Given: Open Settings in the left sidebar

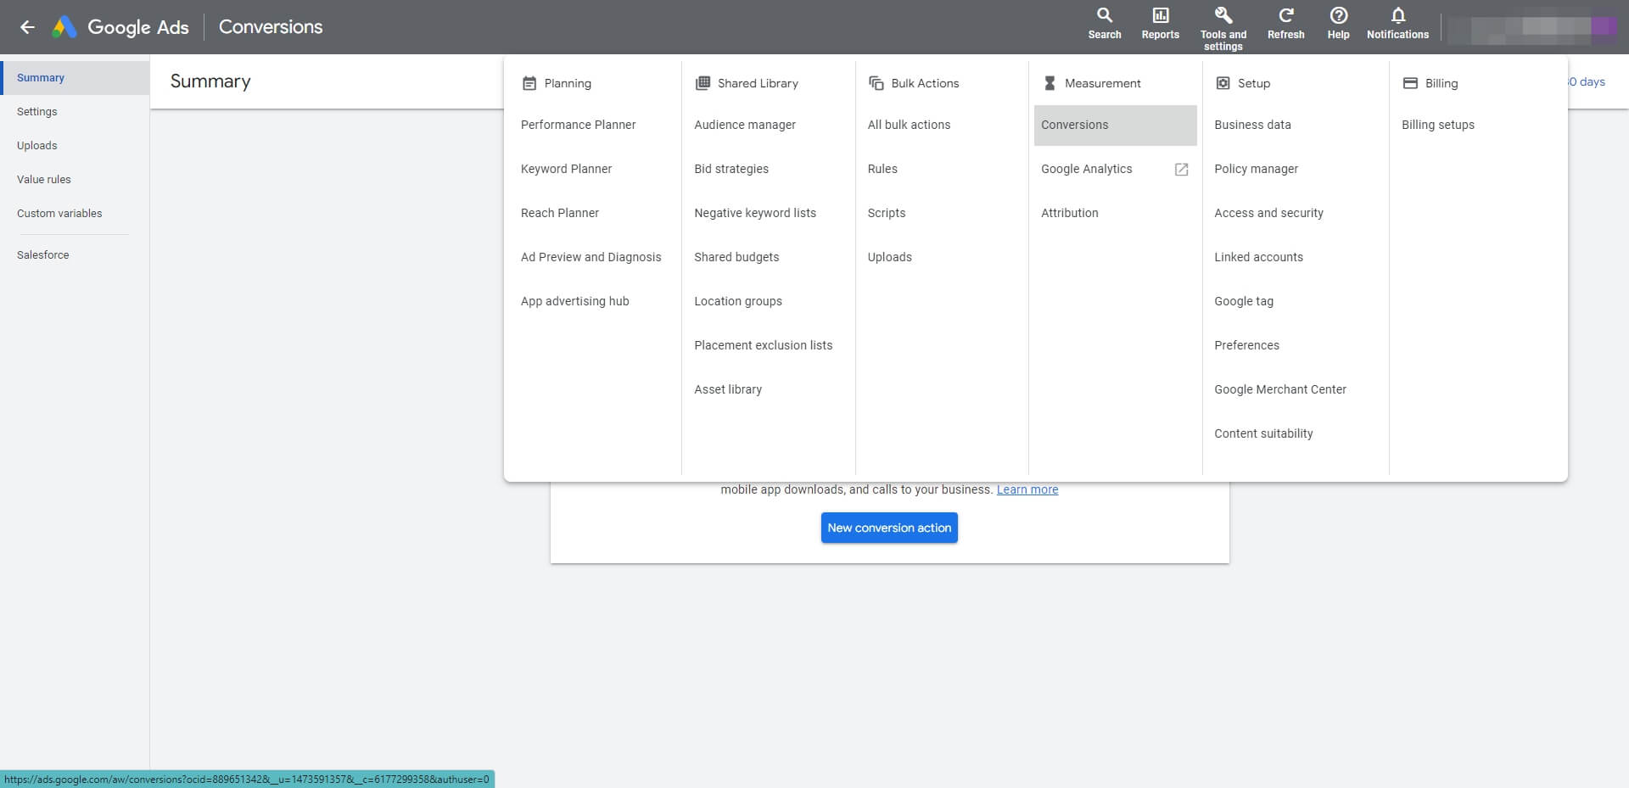Looking at the screenshot, I should pos(75,112).
